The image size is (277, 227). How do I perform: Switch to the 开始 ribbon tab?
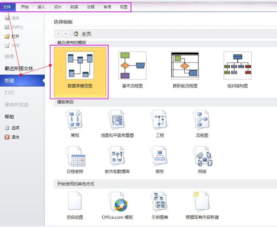tap(25, 7)
